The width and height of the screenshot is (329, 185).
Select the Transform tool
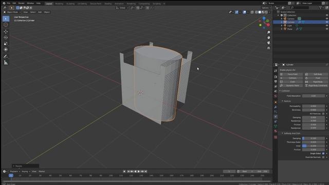(x=6, y=49)
